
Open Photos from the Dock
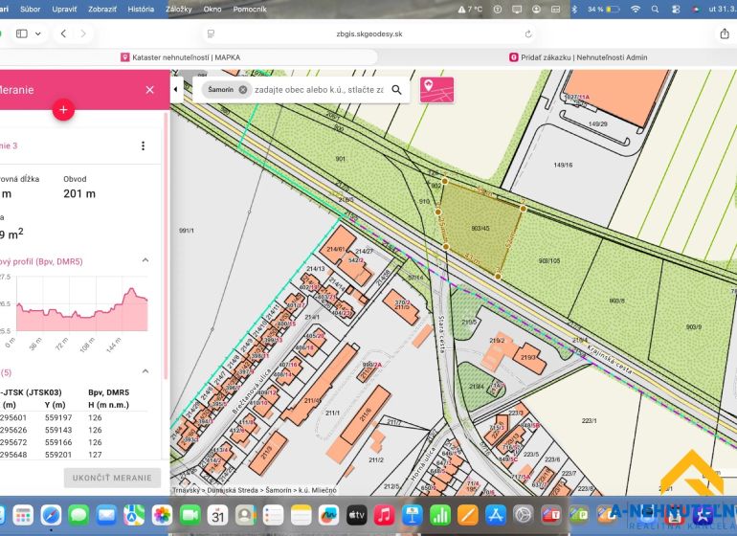[162, 515]
